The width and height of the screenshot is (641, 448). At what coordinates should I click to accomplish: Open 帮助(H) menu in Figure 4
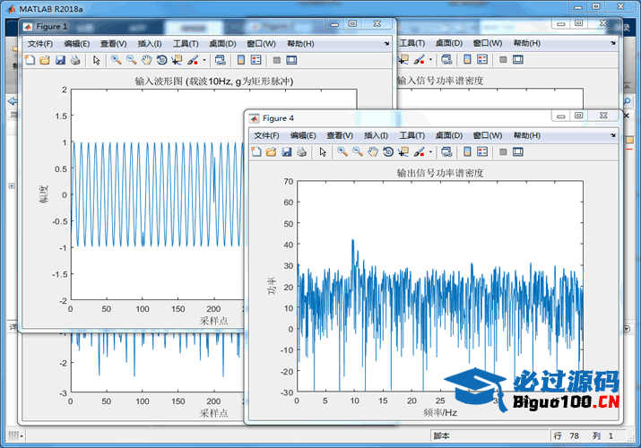pyautogui.click(x=526, y=135)
